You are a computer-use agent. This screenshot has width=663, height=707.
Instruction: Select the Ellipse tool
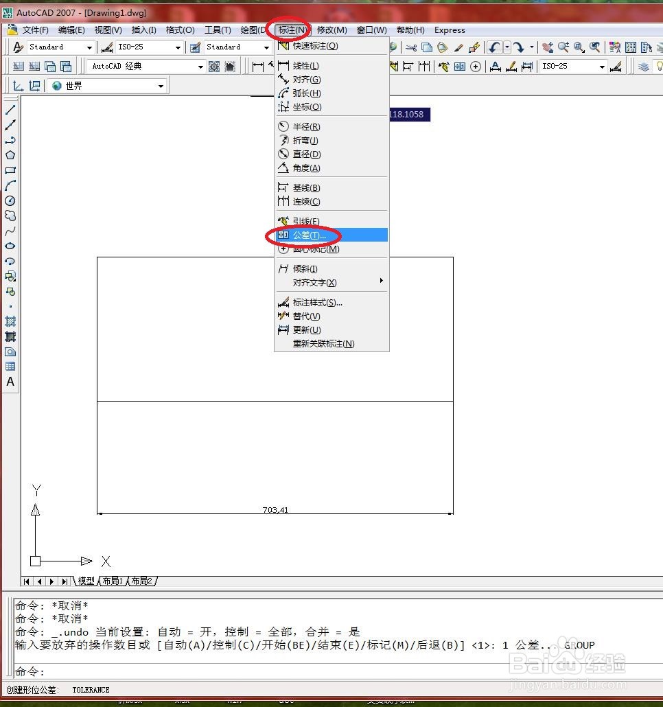(10, 246)
